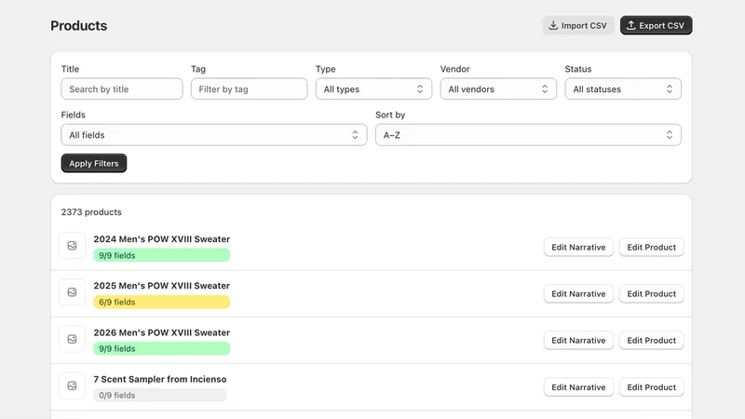Open the All vendors dropdown
745x419 pixels.
click(498, 88)
